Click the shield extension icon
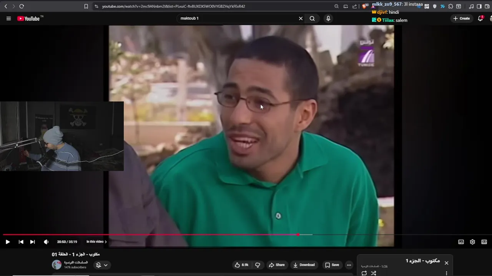The height and width of the screenshot is (276, 492). [435, 6]
